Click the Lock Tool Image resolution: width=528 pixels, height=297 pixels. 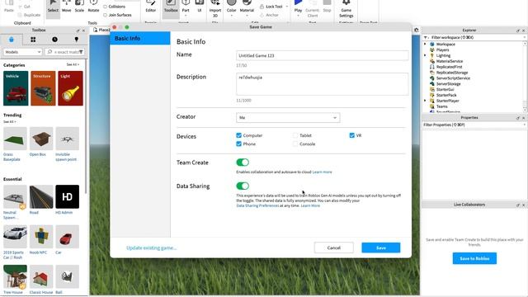tap(271, 7)
